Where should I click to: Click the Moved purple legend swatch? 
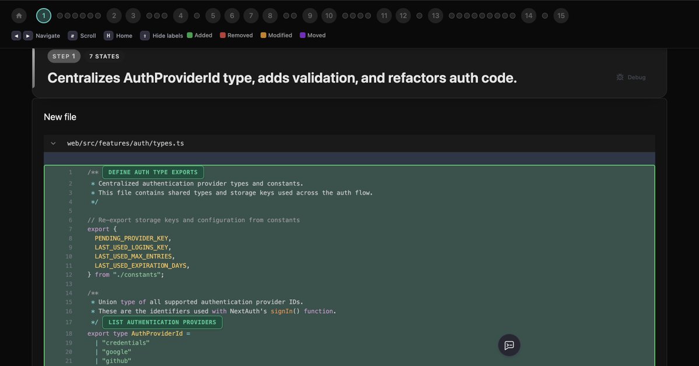(303, 35)
